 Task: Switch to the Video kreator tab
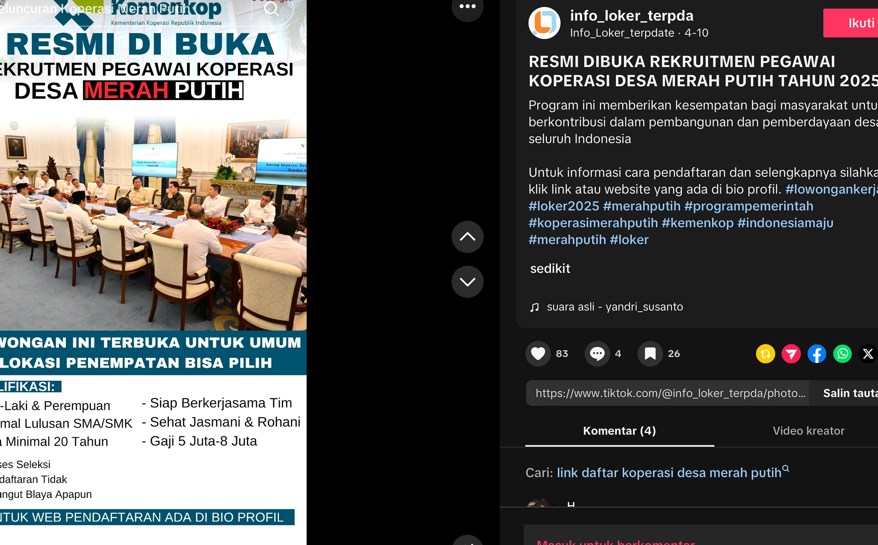point(808,431)
